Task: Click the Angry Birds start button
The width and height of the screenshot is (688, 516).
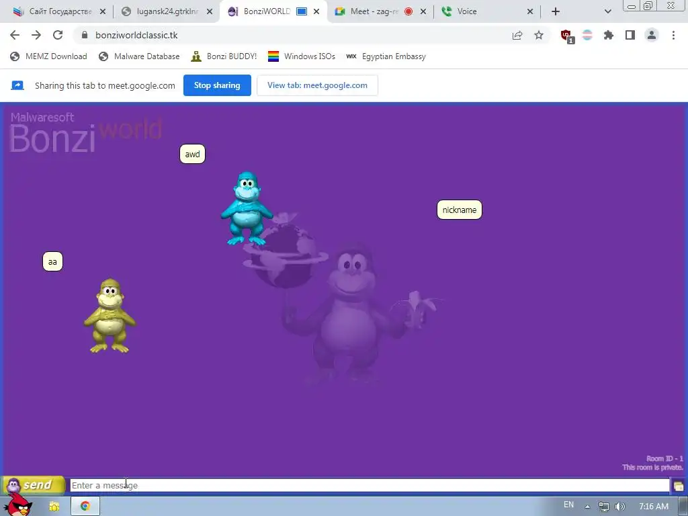Action: (x=17, y=505)
